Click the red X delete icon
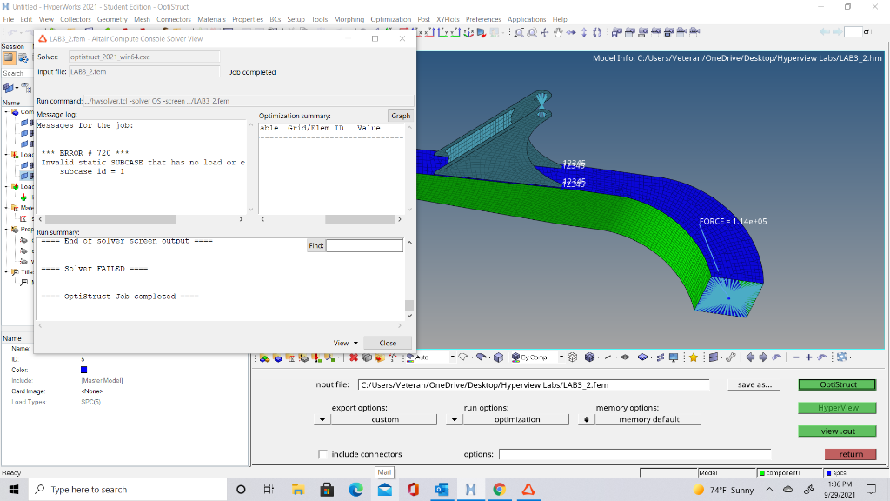This screenshot has width=890, height=501. [354, 357]
